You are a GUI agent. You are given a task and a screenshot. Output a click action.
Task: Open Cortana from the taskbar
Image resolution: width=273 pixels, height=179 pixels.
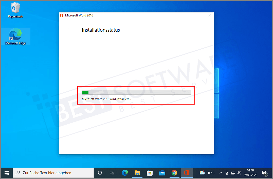(x=100, y=173)
